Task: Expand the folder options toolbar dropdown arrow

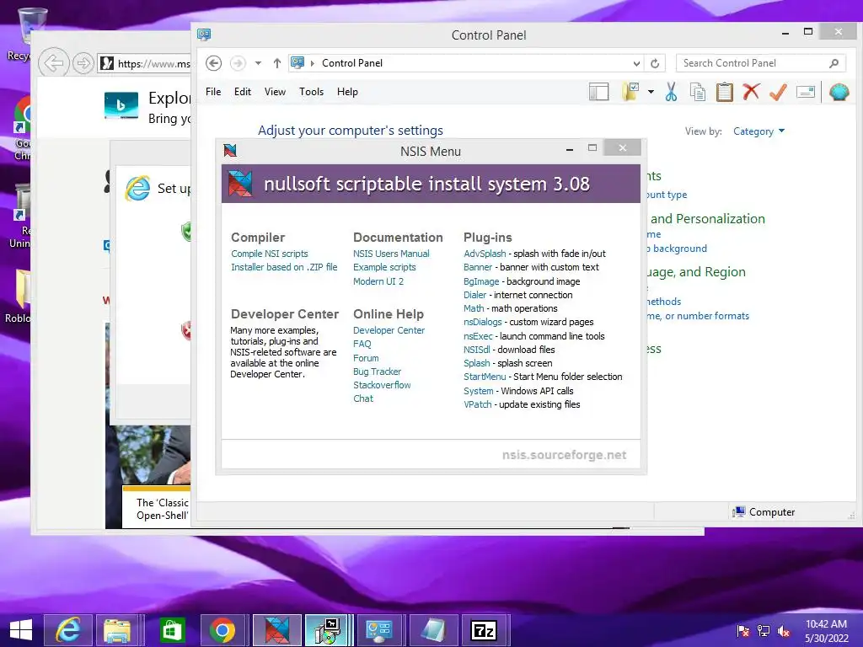Action: click(x=651, y=92)
